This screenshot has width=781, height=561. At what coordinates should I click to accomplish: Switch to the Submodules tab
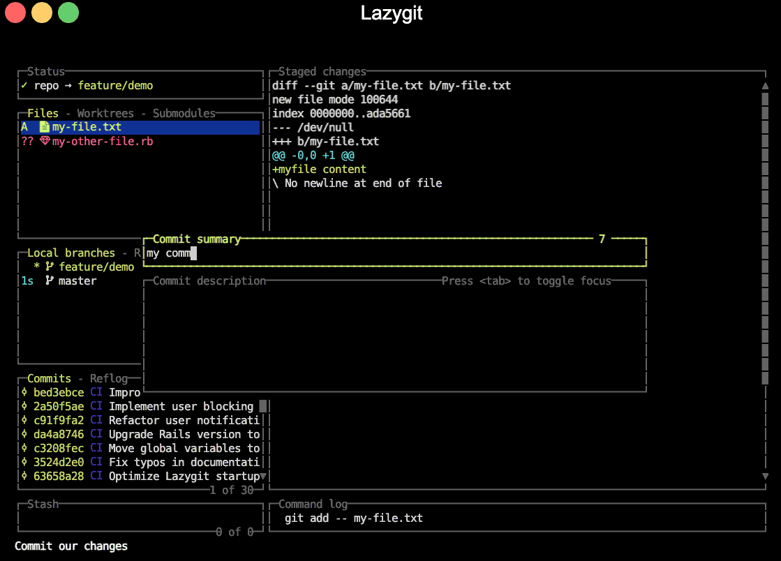point(184,113)
